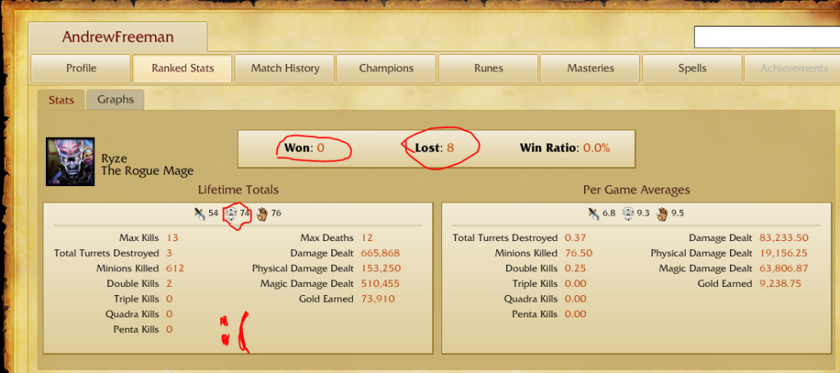Click the Win Ratio 0.0% value

pos(596,148)
